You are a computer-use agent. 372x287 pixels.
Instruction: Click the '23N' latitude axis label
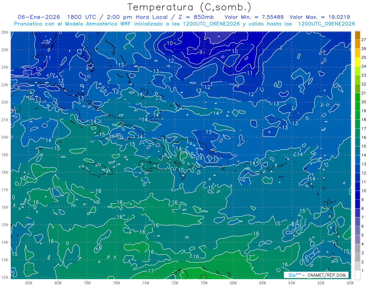[4, 85]
